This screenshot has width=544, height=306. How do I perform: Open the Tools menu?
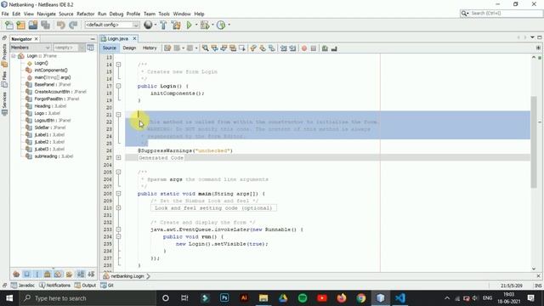164,14
